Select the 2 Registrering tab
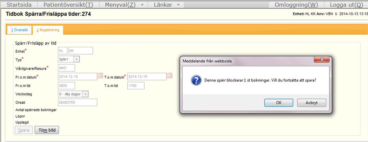The height and width of the screenshot is (142, 368). pos(48,30)
